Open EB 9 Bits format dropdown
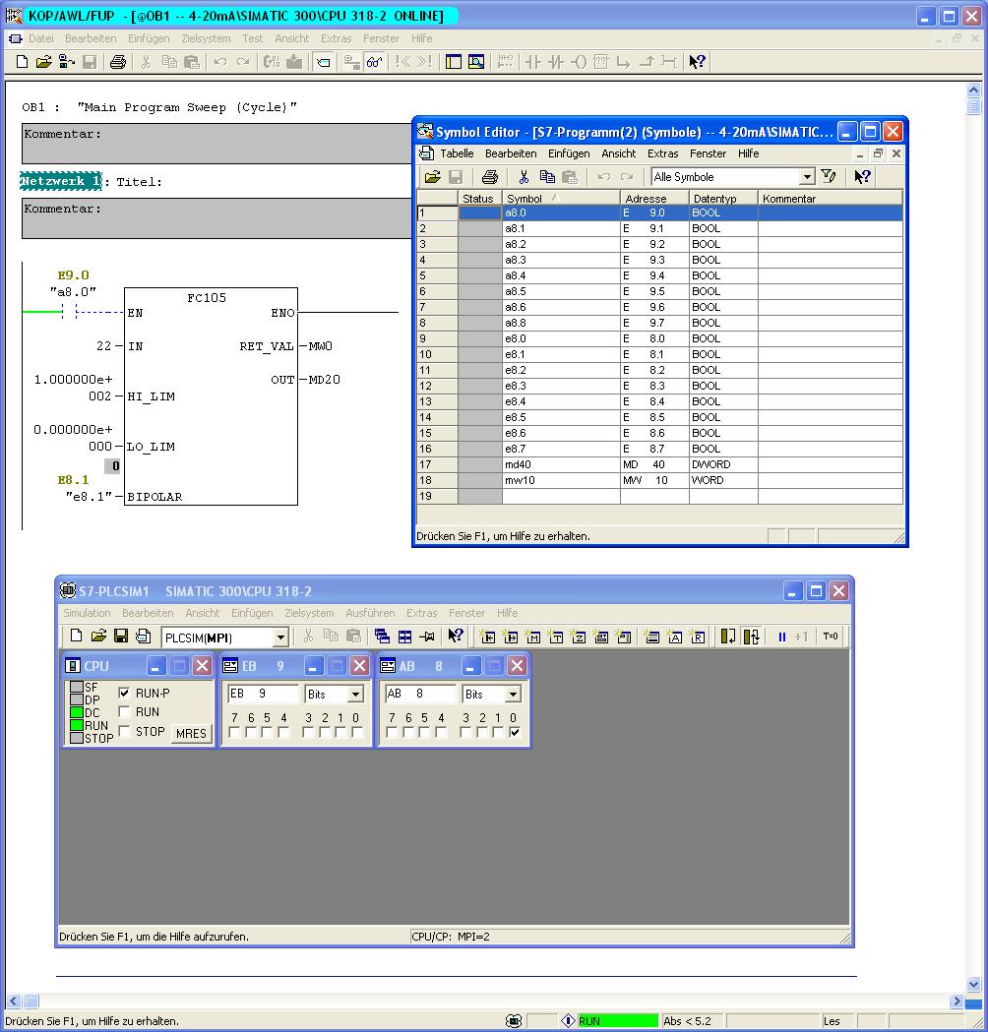Image resolution: width=988 pixels, height=1032 pixels. (355, 694)
